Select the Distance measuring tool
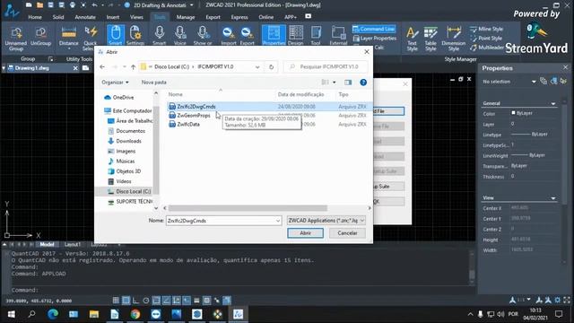 point(68,36)
